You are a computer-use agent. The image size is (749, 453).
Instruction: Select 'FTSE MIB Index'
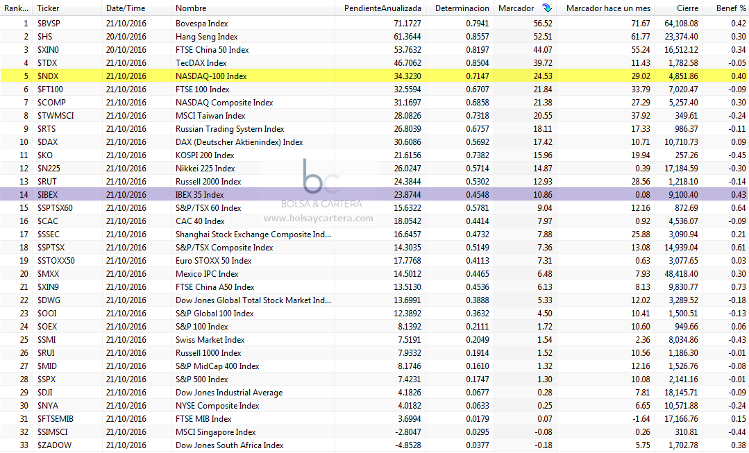click(x=203, y=419)
